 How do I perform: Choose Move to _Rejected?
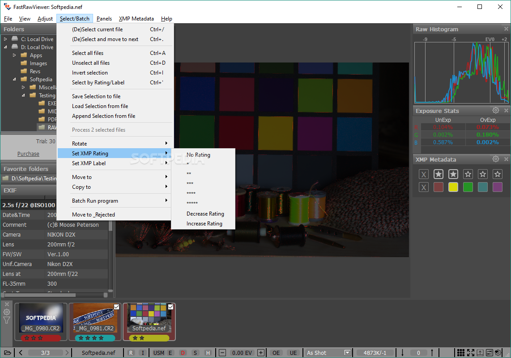(115, 215)
